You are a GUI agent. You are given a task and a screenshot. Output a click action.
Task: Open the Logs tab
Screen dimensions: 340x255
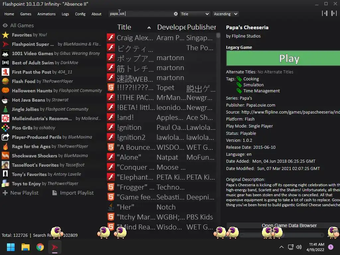point(65,14)
